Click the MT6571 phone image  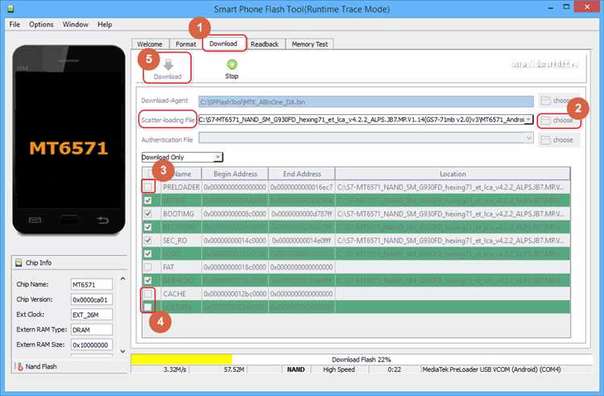(x=64, y=149)
